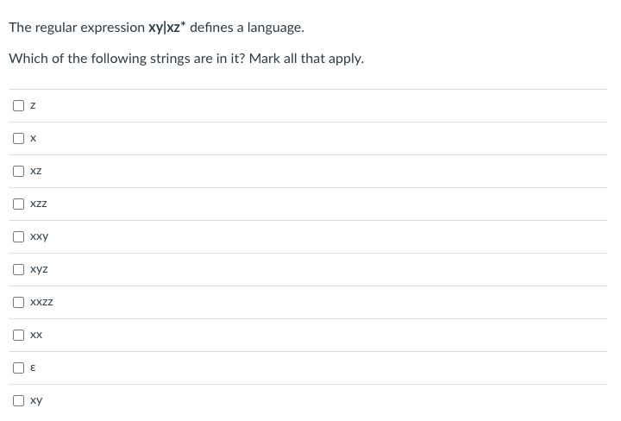The height and width of the screenshot is (421, 621).
Task: Click the 'xzz' answer label text
Action: [x=39, y=204]
